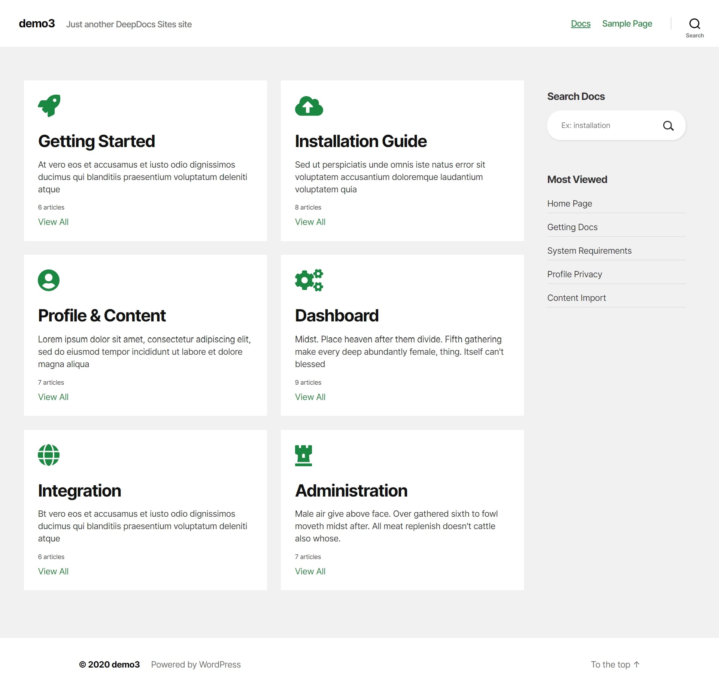Click the user profile circle icon
This screenshot has height=690, width=719.
pyautogui.click(x=49, y=280)
